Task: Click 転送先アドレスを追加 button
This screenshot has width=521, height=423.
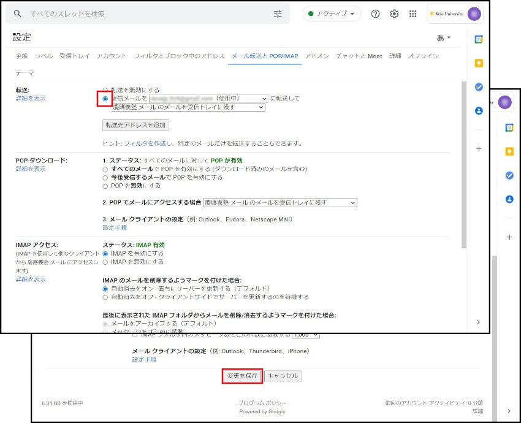Action: point(135,125)
